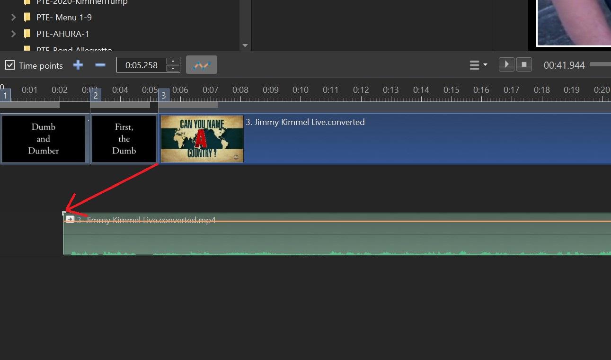Select the First, the Dumb slide

click(x=124, y=139)
